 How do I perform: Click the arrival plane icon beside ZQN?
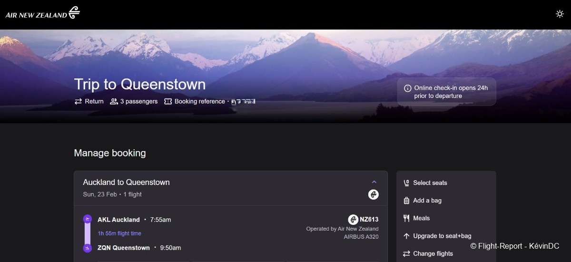[87, 248]
